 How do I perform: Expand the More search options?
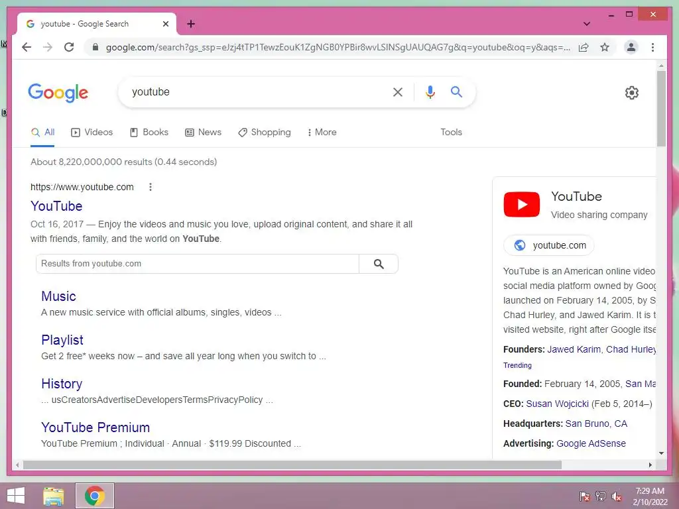pyautogui.click(x=322, y=133)
